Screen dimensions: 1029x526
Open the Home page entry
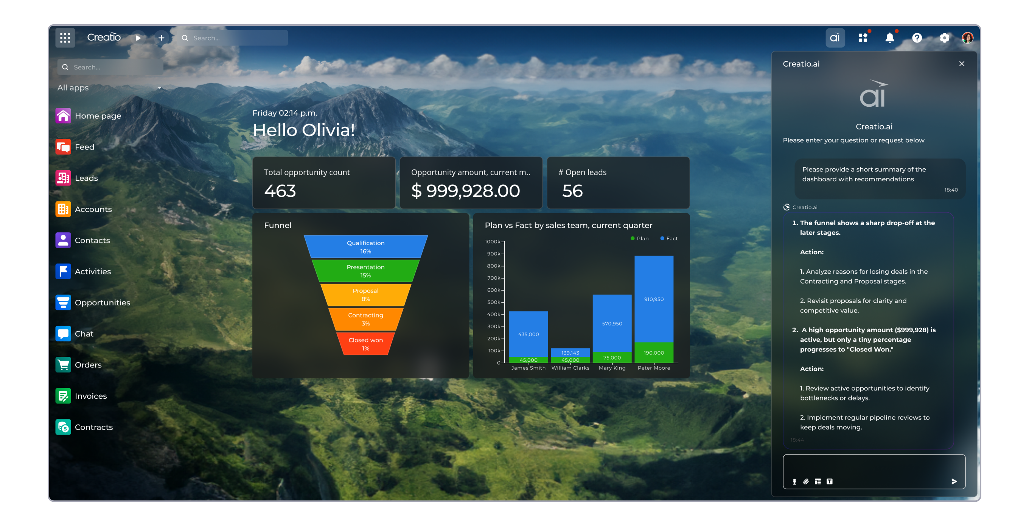click(x=63, y=116)
